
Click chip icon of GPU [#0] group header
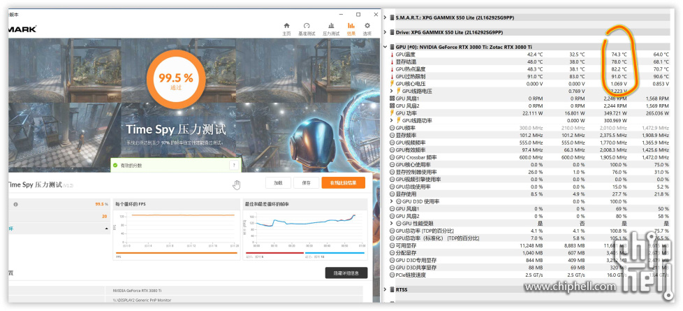tap(392, 47)
